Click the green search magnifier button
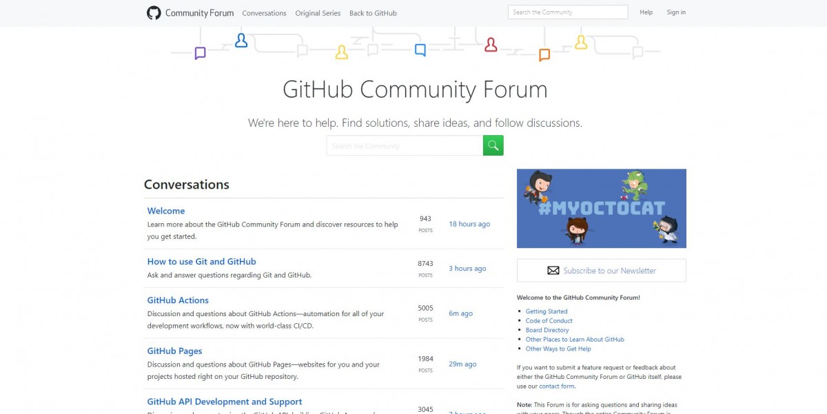Screen dimensions: 827x414 (493, 145)
